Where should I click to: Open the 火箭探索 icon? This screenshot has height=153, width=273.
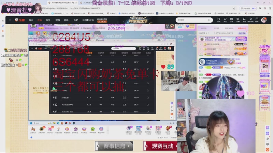tap(41, 130)
